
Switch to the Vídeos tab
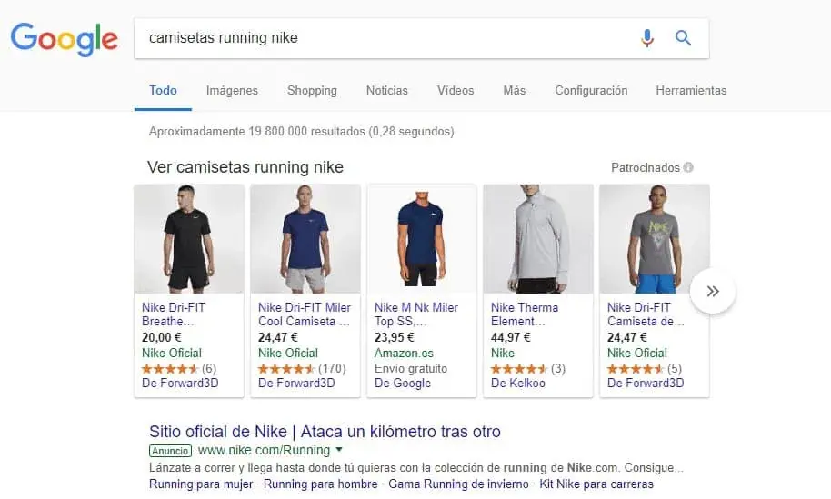click(456, 91)
